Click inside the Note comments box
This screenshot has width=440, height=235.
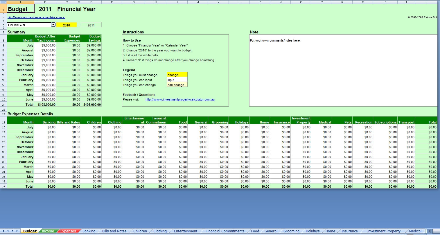coord(343,73)
